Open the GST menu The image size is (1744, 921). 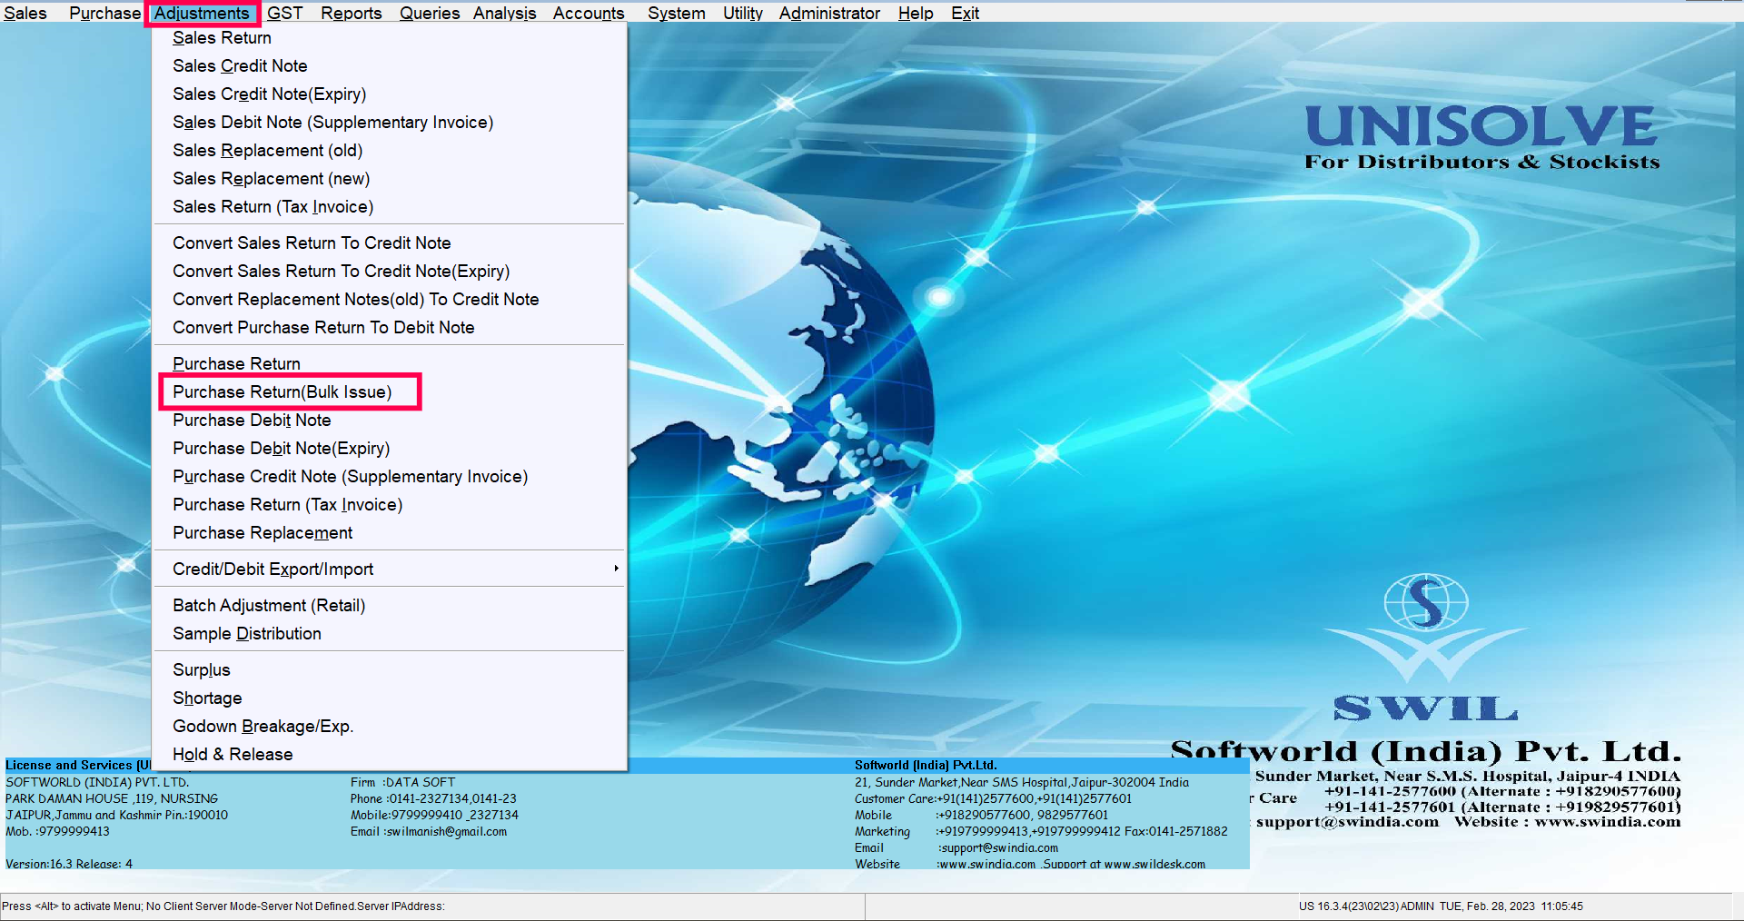(284, 13)
